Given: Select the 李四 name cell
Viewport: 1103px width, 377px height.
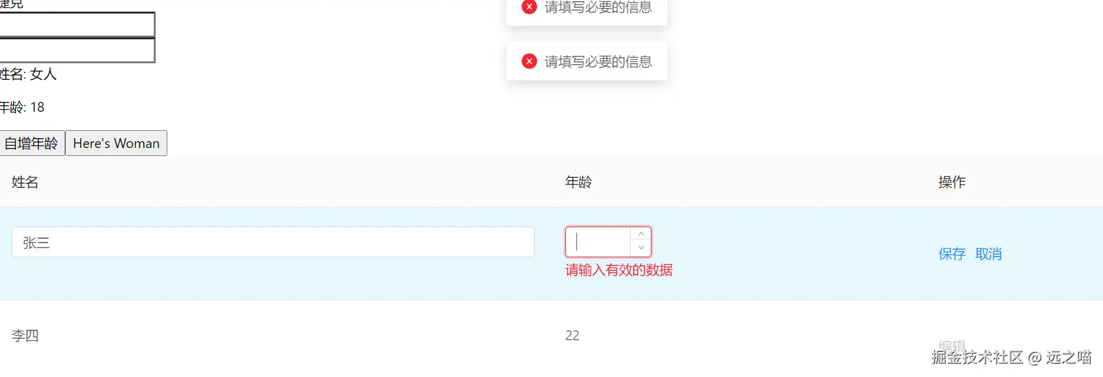Looking at the screenshot, I should point(25,336).
